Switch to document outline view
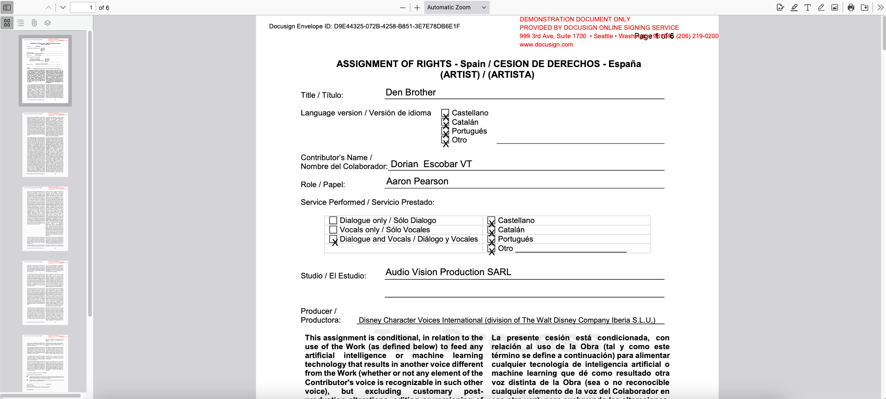886x399 pixels. 21,23
